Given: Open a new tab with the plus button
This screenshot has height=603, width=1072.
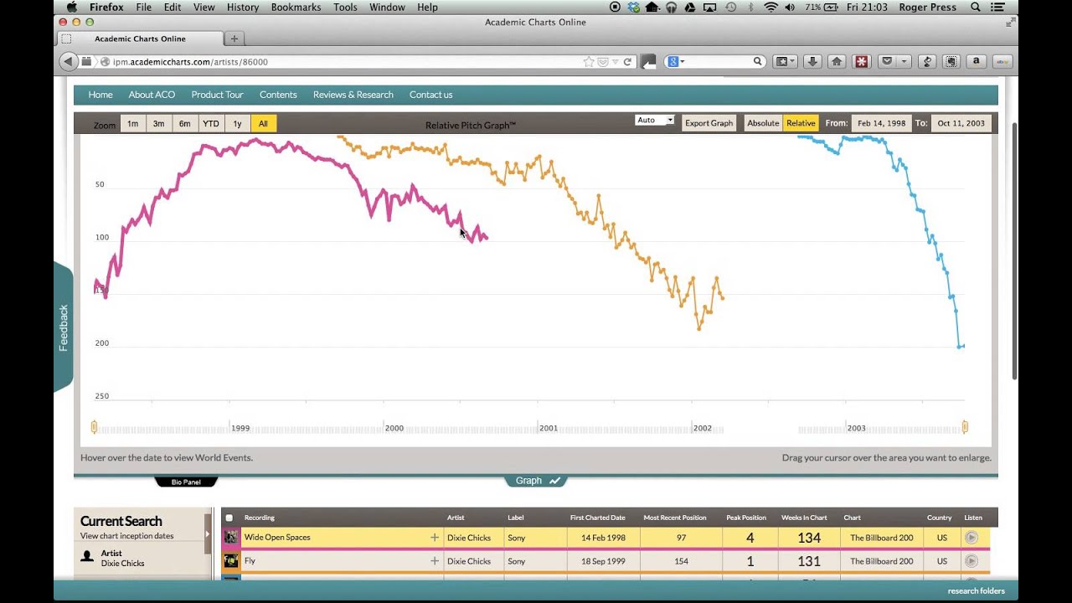Looking at the screenshot, I should (234, 39).
